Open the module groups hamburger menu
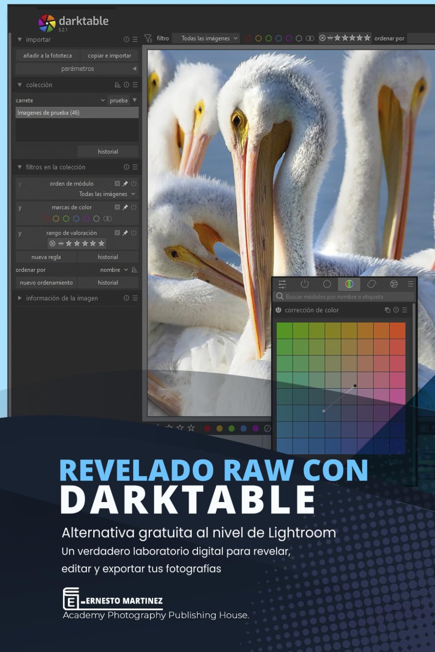Viewport: 435px width, 652px height. pos(410,284)
